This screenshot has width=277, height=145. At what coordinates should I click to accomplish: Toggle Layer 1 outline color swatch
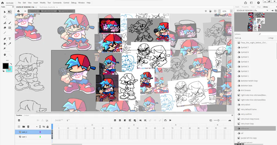(40, 137)
